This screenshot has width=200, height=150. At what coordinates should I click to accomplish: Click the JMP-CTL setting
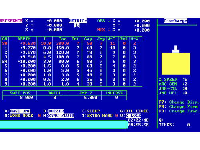coord(173,88)
